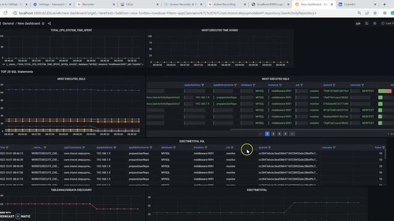This screenshot has height=221, width=394.
Task: Filter job column in EXECTIMETOTAL SQL table
Action: pyautogui.click(x=232, y=147)
